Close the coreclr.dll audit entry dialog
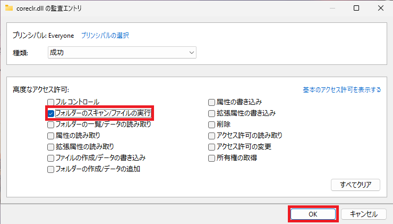 380,8
